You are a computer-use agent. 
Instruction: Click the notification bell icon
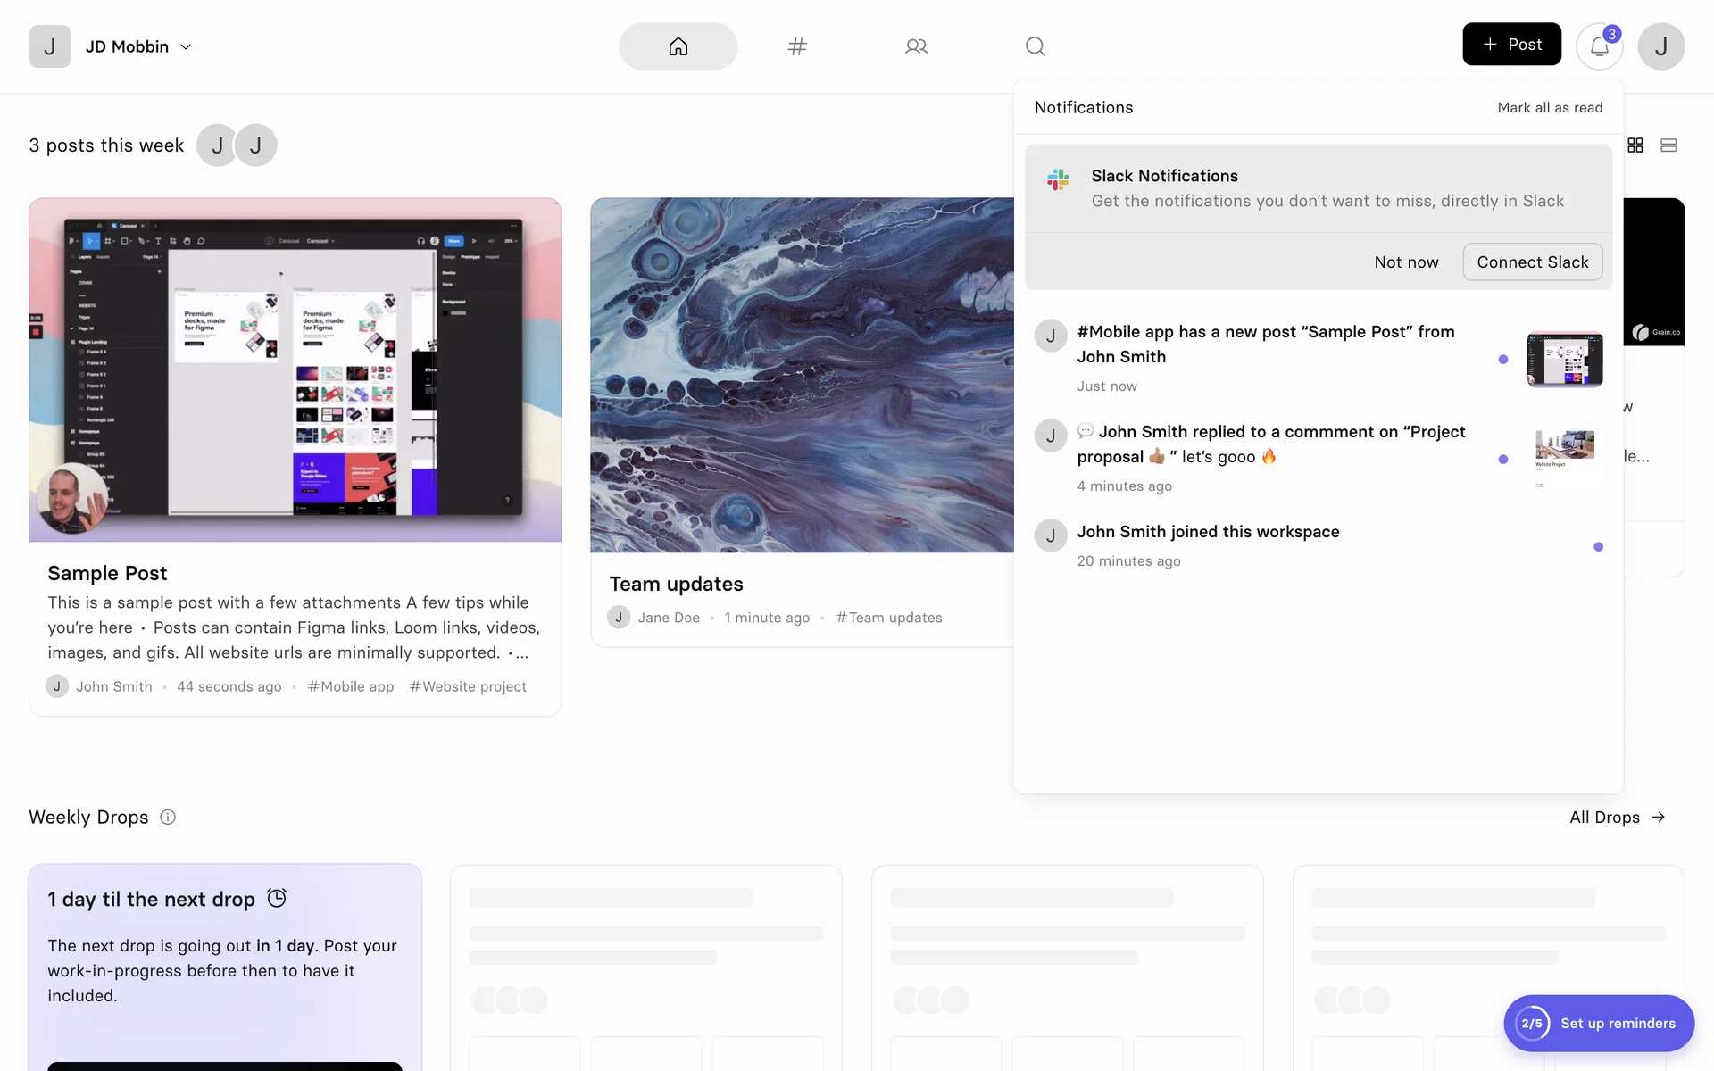pyautogui.click(x=1599, y=46)
